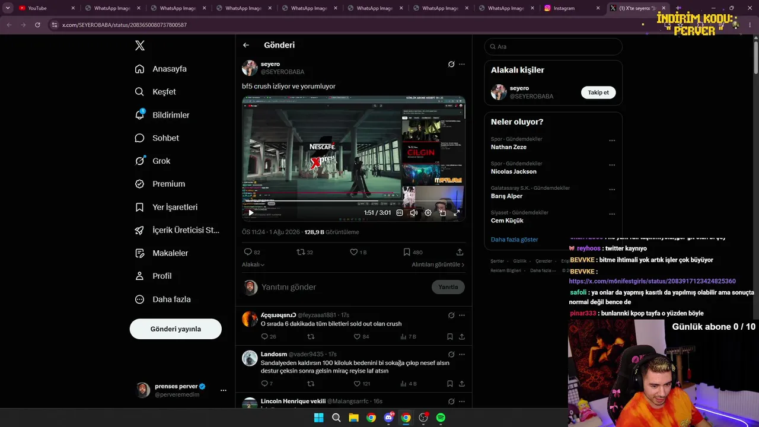Mute the video volume

point(414,213)
